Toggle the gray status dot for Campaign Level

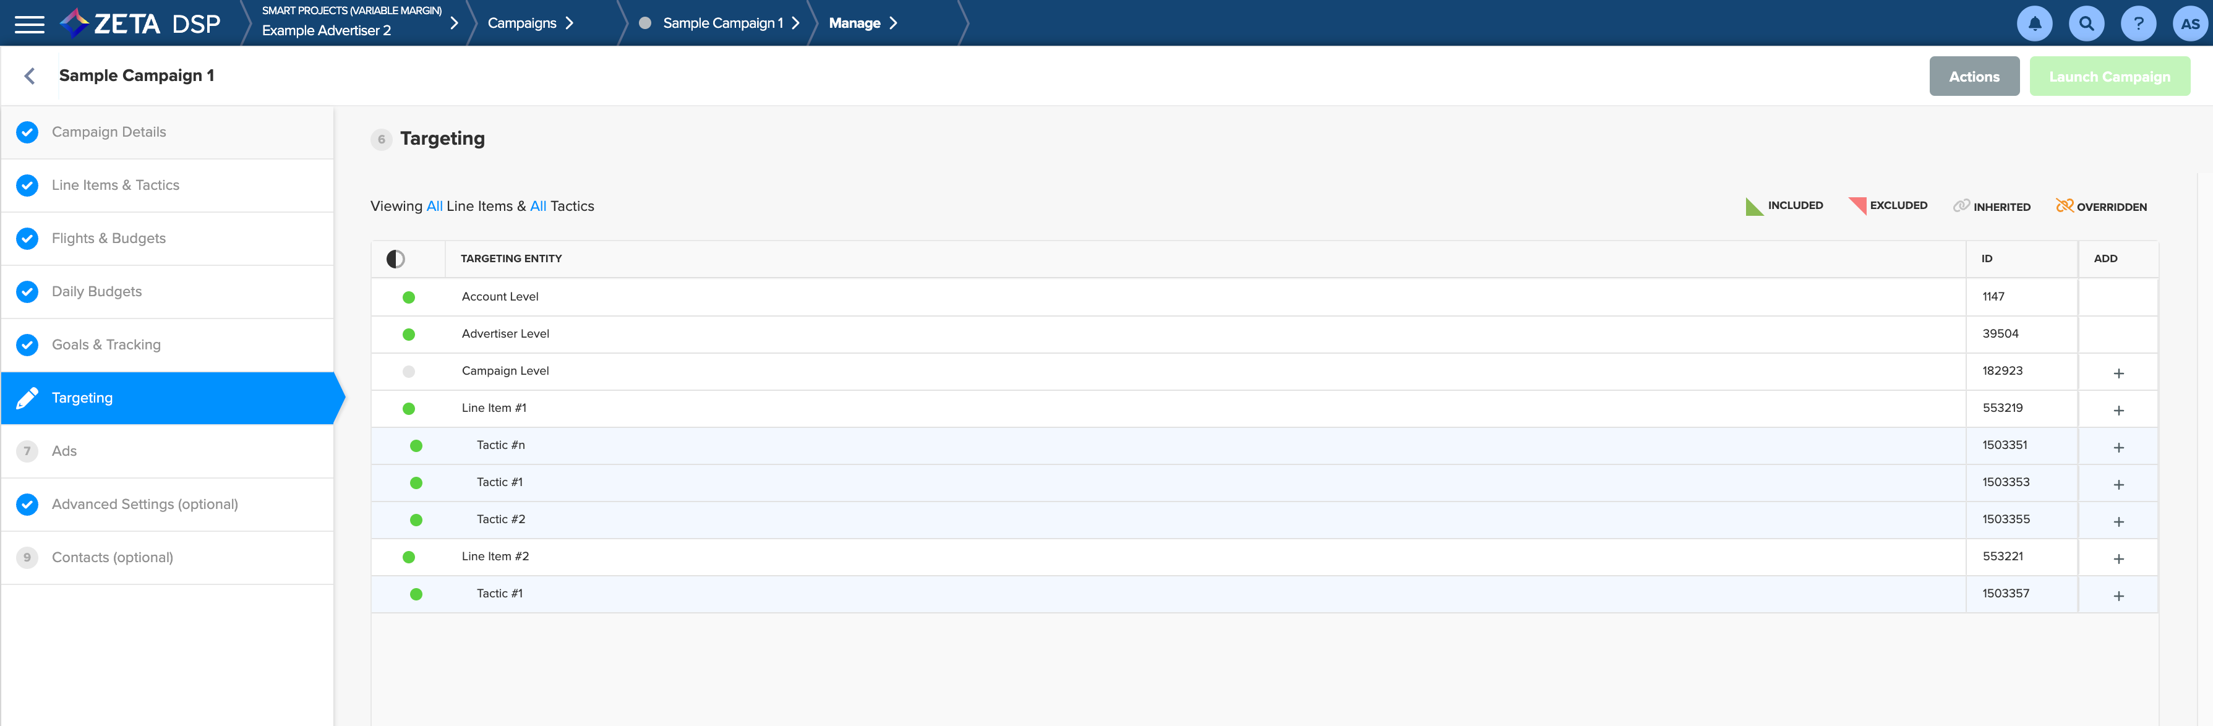409,372
